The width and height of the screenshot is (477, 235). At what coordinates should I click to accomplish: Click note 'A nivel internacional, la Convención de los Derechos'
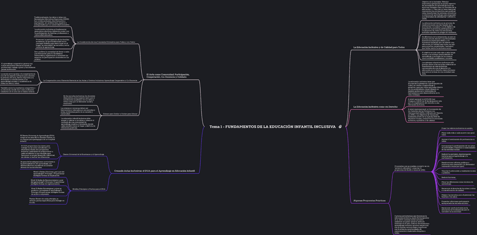click(425, 115)
